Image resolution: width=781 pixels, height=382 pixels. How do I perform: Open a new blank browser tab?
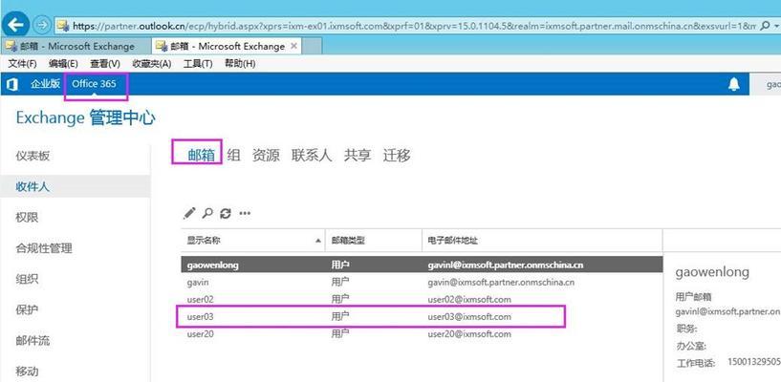tap(312, 46)
